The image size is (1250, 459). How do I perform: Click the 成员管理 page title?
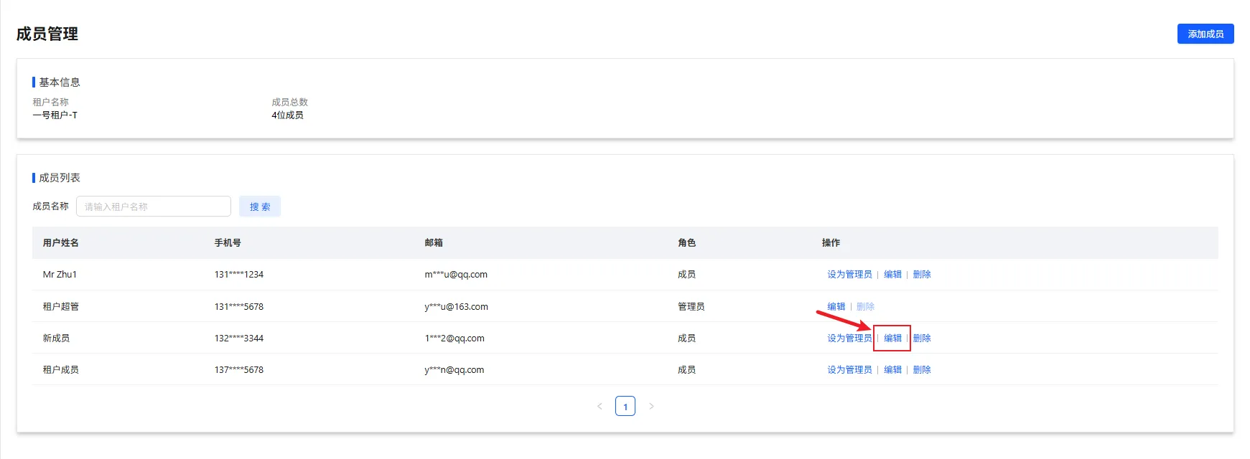click(47, 34)
